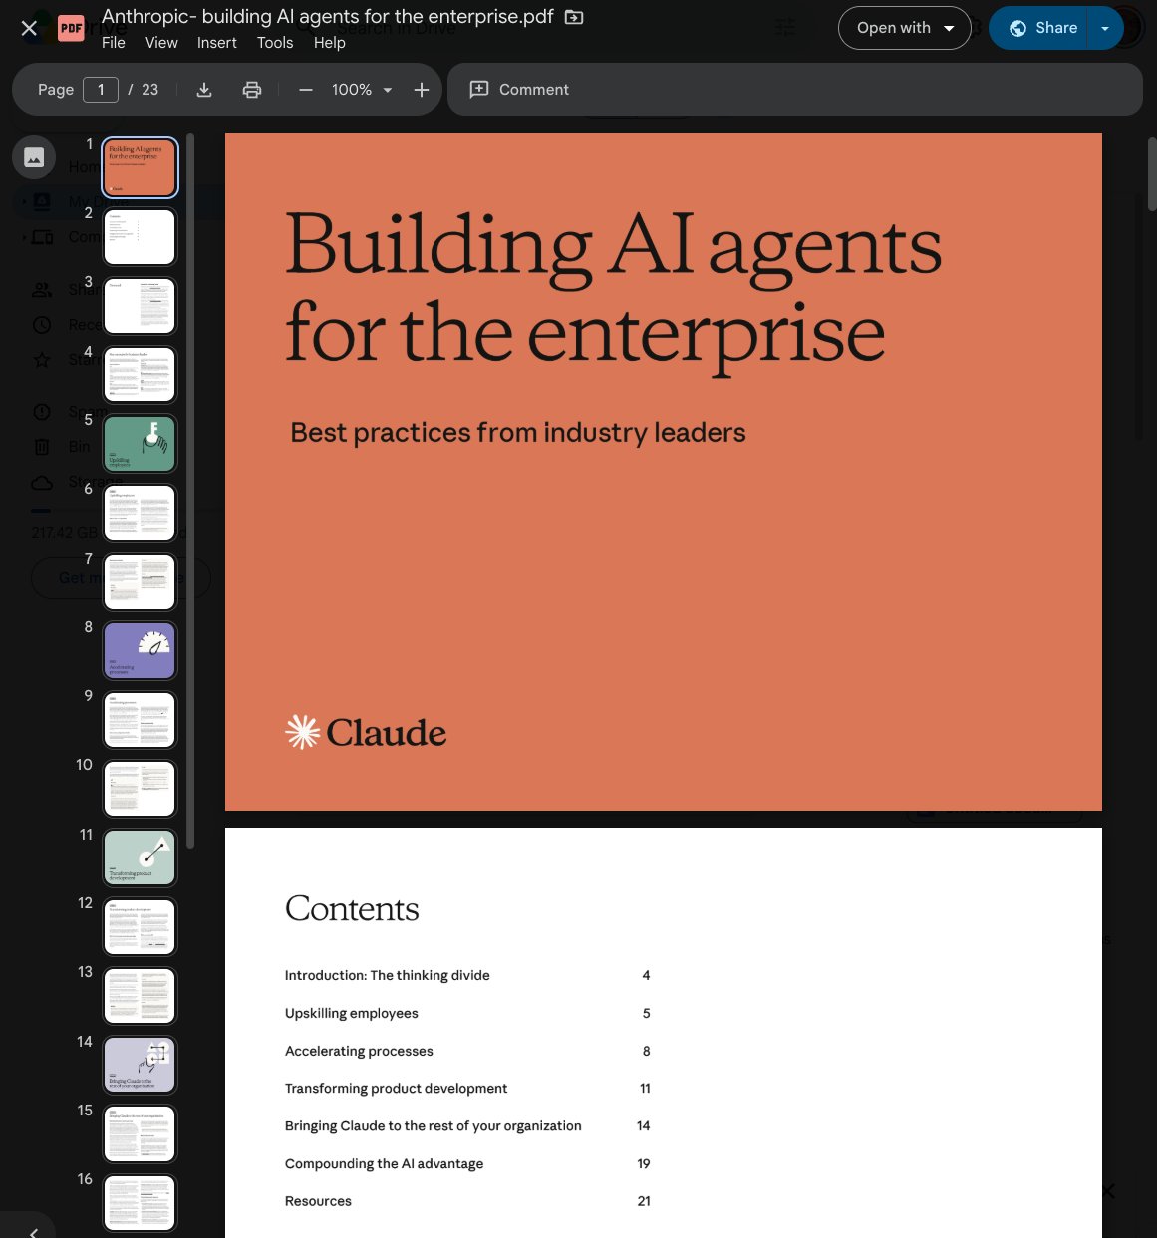Print the document with the printer icon

coord(252,90)
